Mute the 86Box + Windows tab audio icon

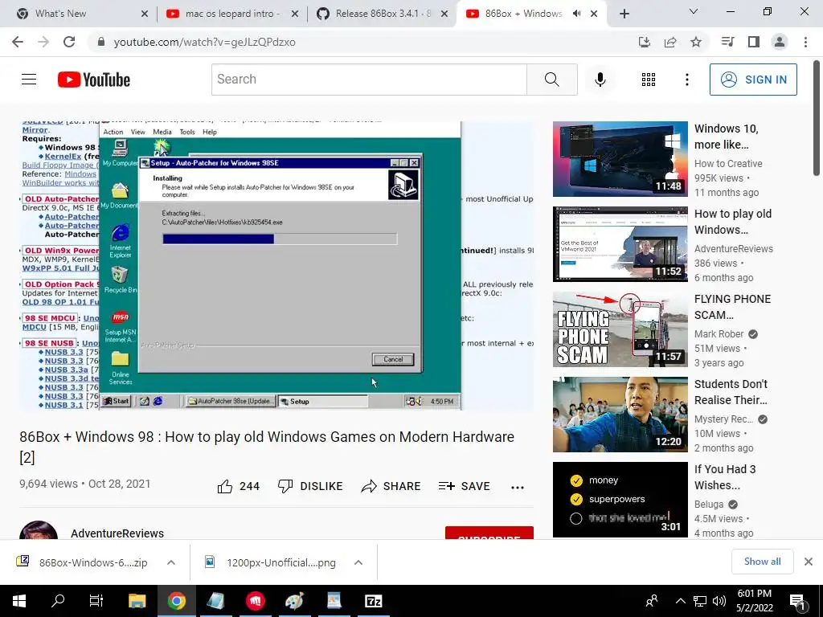[577, 14]
